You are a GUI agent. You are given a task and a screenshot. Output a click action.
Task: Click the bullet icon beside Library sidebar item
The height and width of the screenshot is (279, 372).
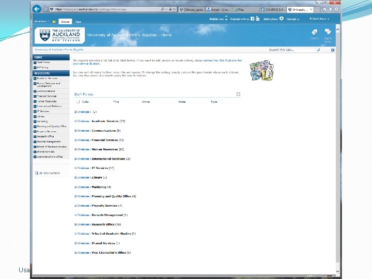(x=35, y=116)
